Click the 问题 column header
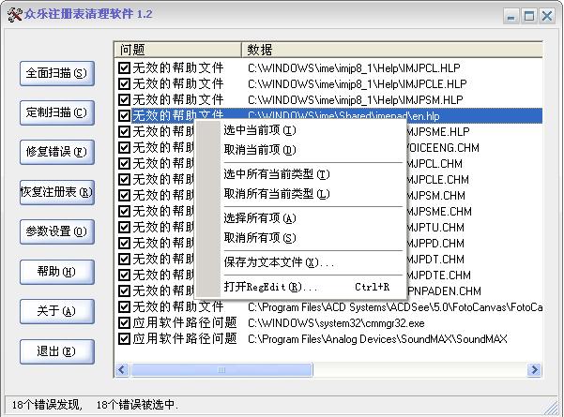This screenshot has width=564, height=417. (178, 49)
